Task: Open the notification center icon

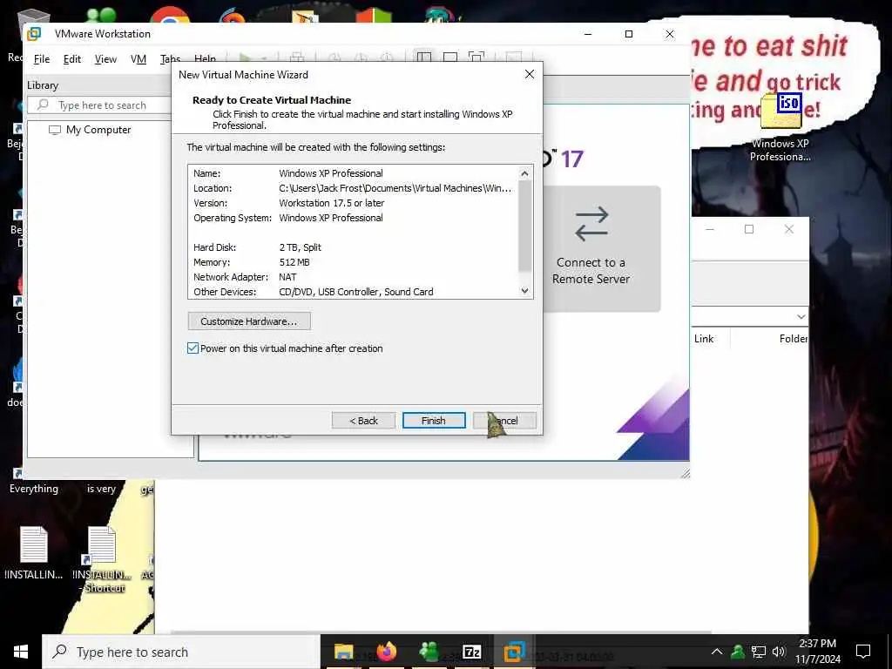Action: pyautogui.click(x=863, y=652)
